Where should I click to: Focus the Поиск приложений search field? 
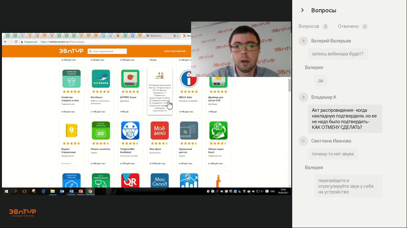[x=107, y=51]
